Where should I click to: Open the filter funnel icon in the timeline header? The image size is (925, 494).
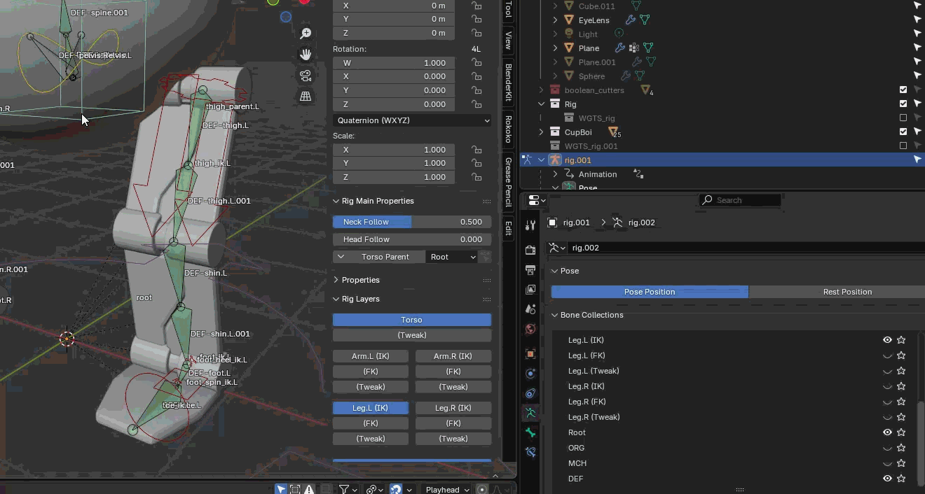click(343, 489)
